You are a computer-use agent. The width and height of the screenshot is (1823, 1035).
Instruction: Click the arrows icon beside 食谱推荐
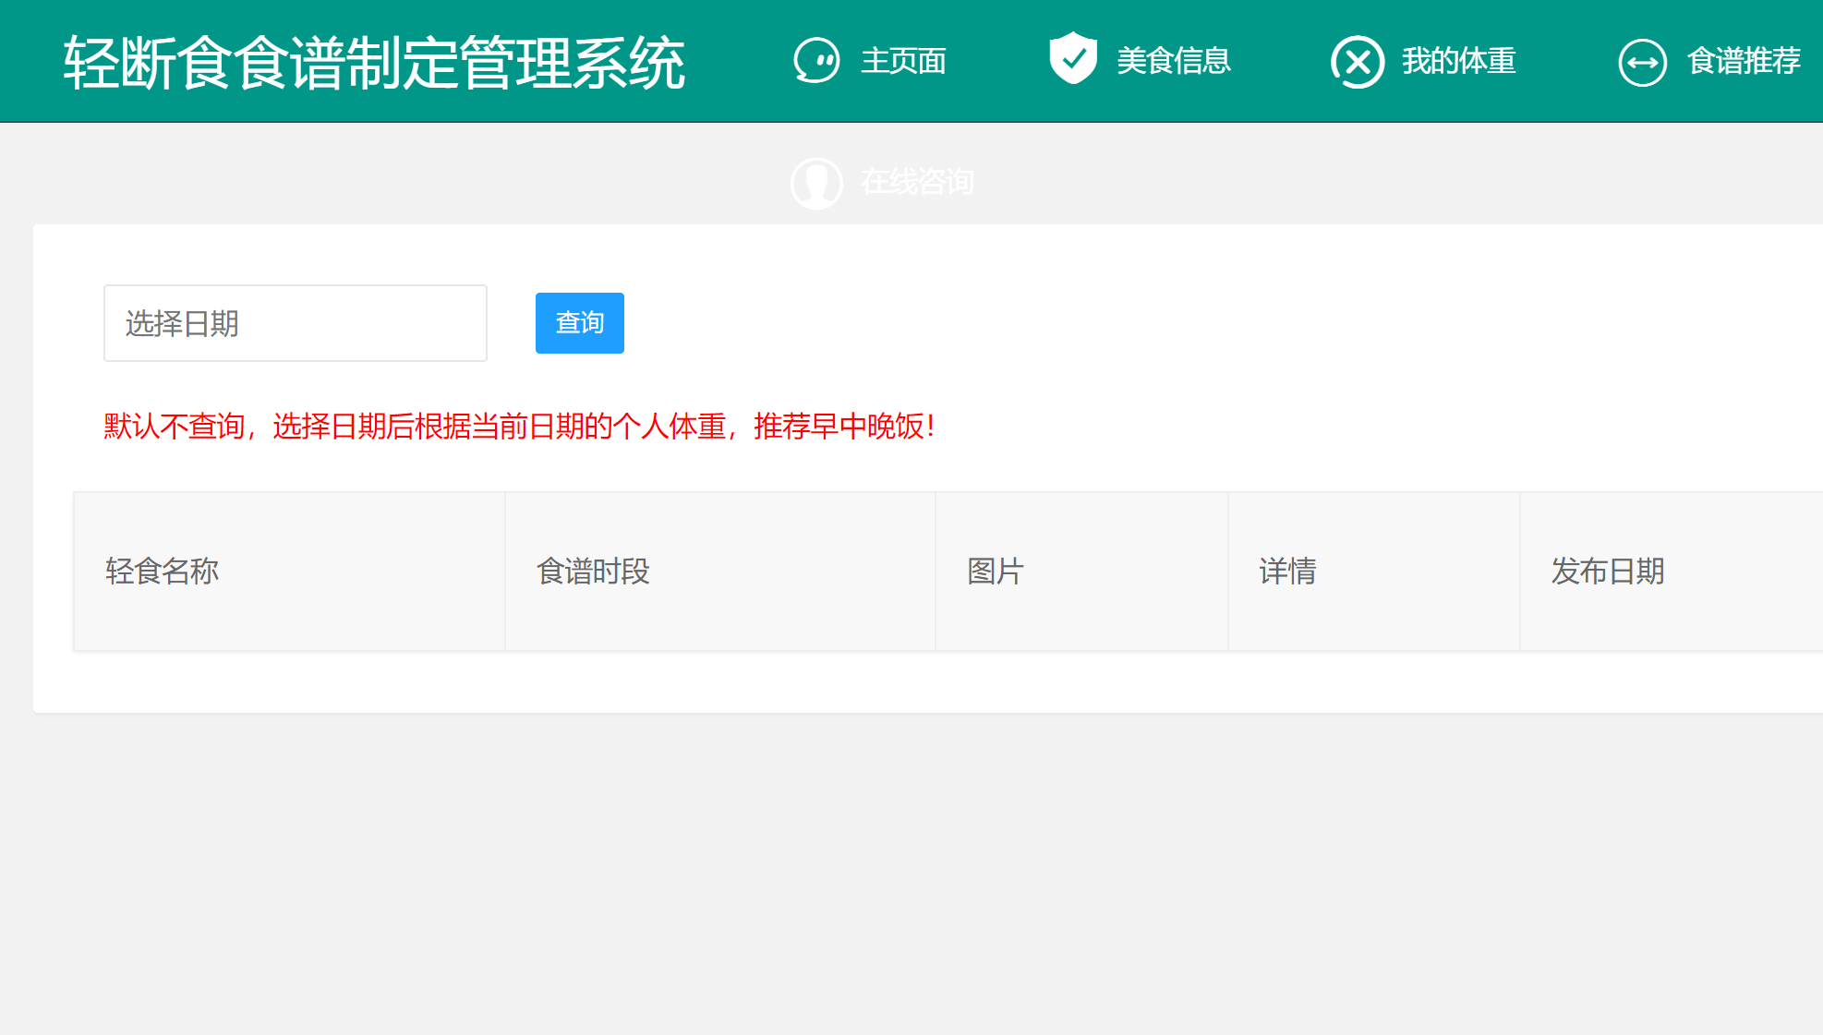click(x=1643, y=61)
